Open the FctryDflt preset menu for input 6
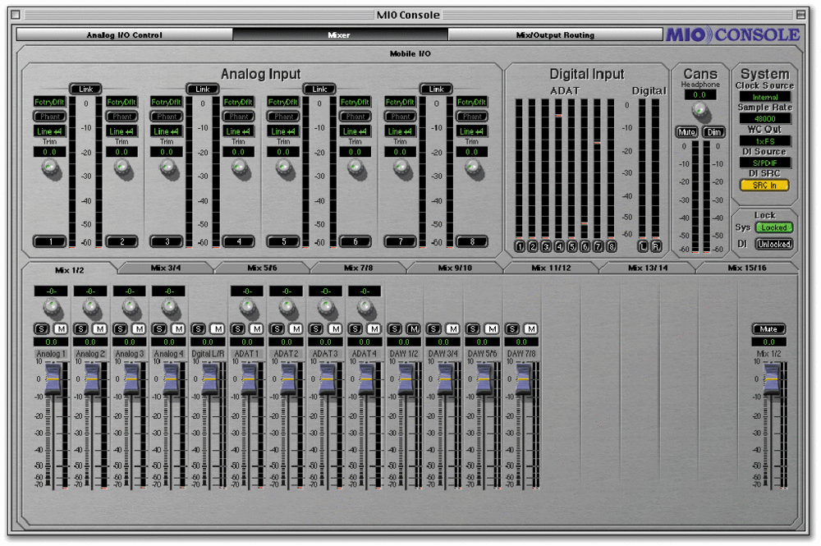This screenshot has width=821, height=546. point(355,102)
